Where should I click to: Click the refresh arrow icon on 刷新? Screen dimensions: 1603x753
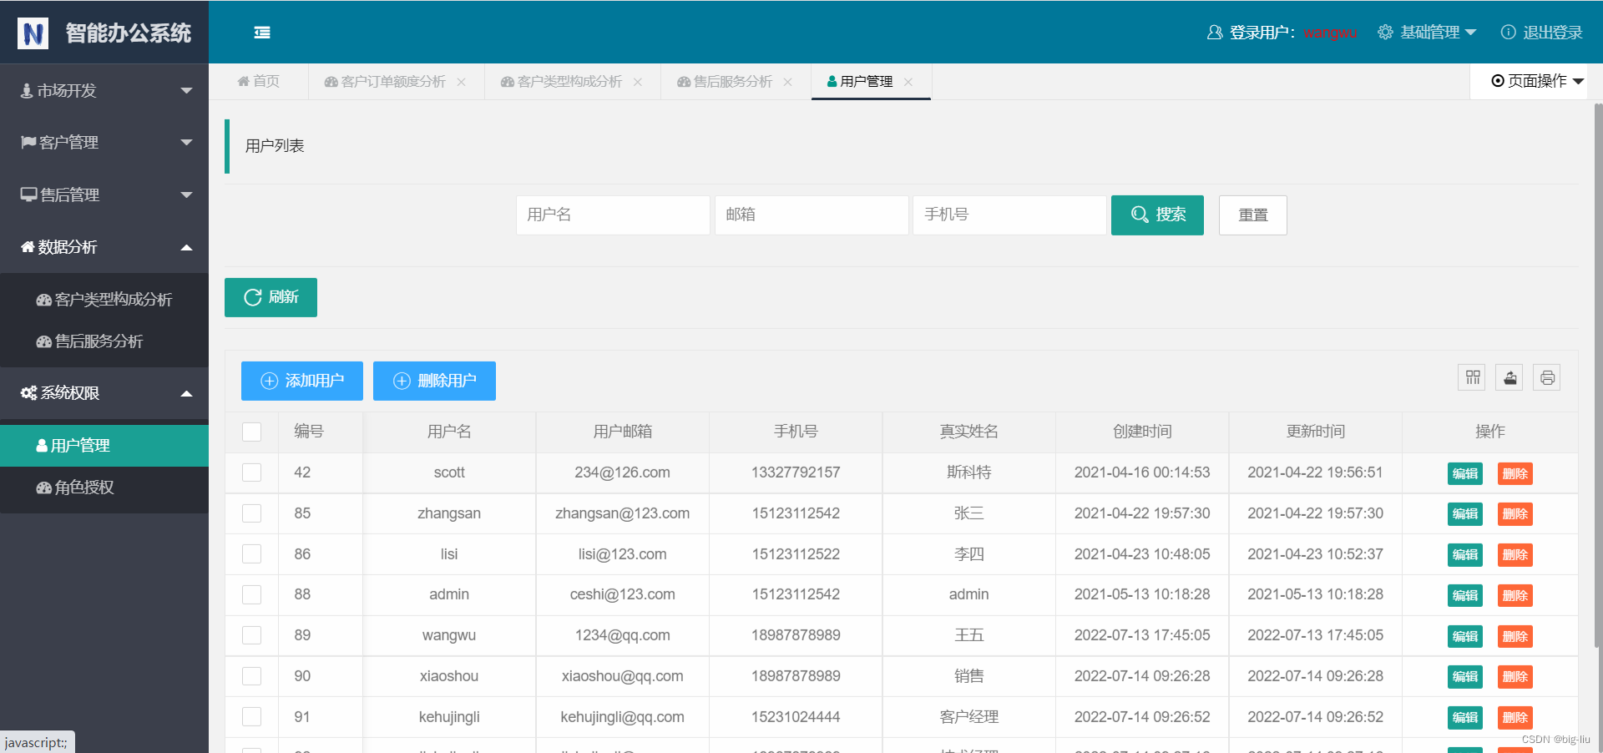tap(253, 297)
